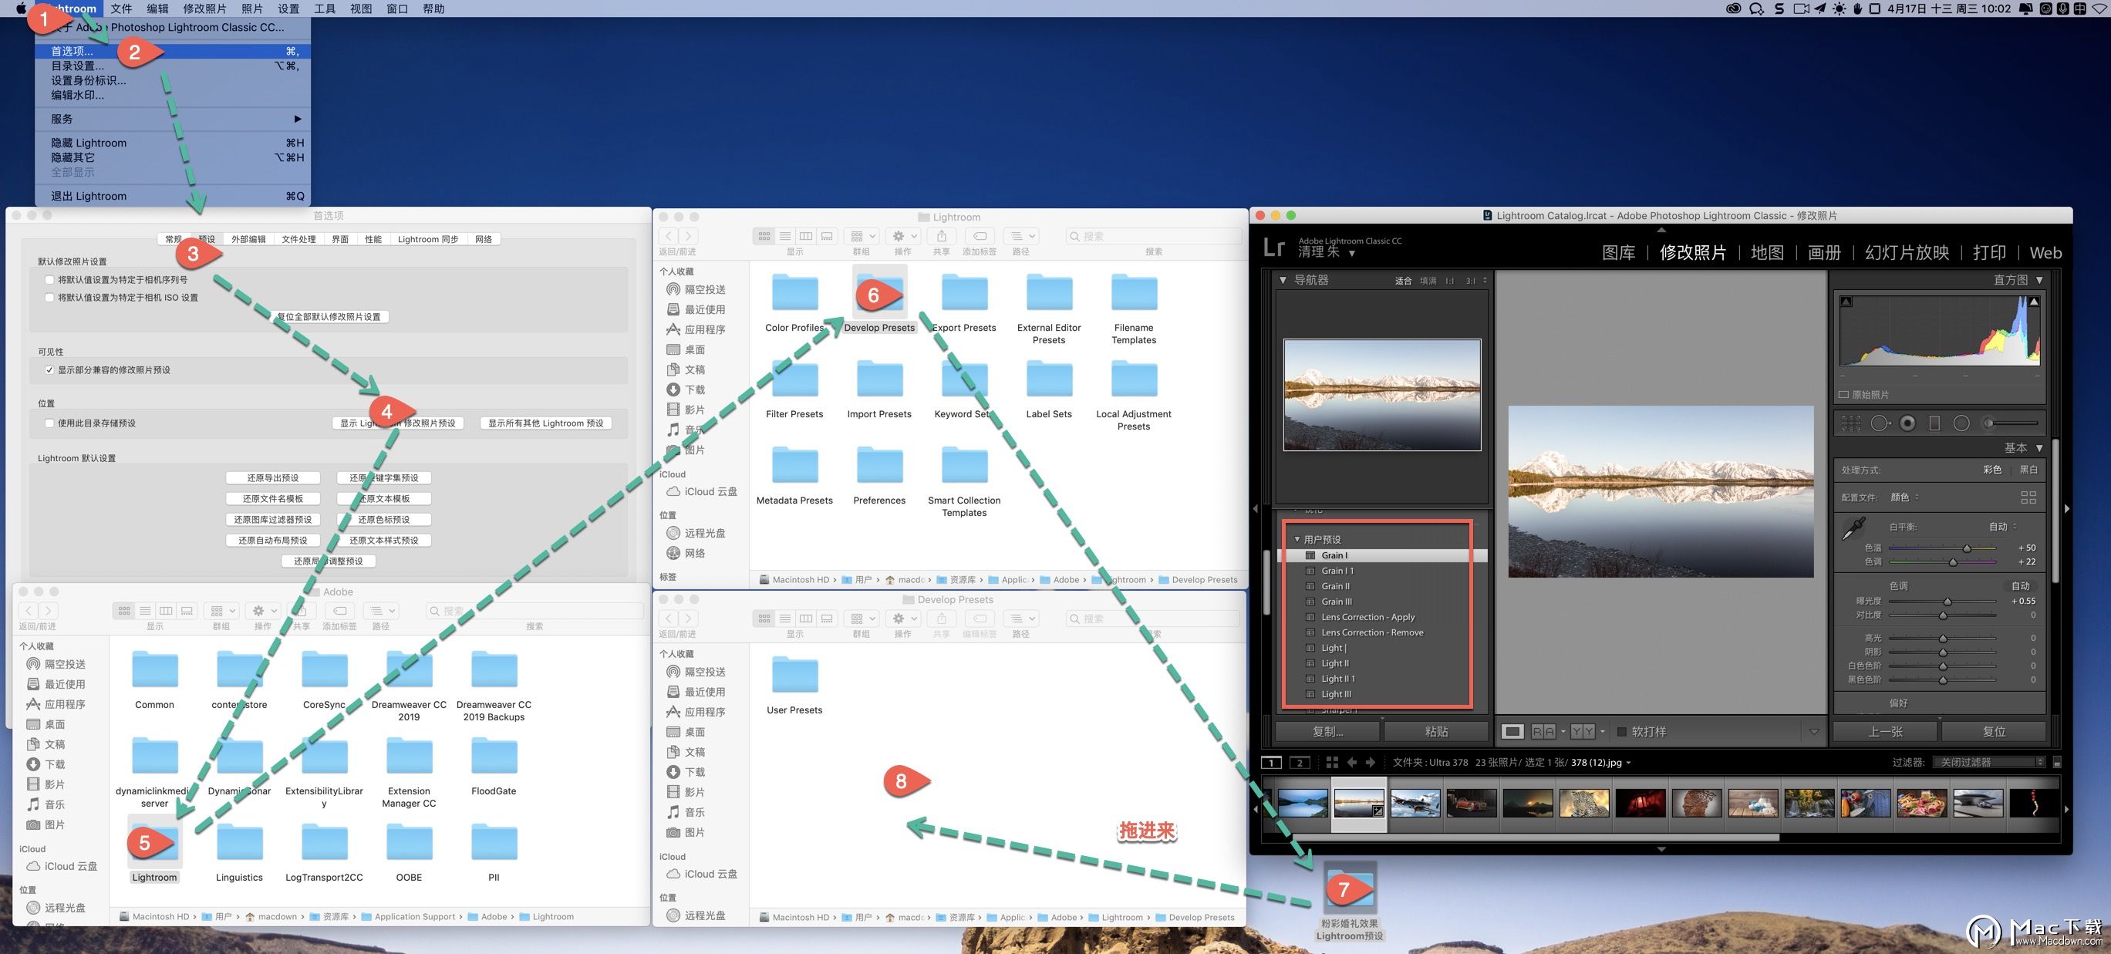The image size is (2111, 954).
Task: Click the 粘贴 button
Action: coord(1437,731)
